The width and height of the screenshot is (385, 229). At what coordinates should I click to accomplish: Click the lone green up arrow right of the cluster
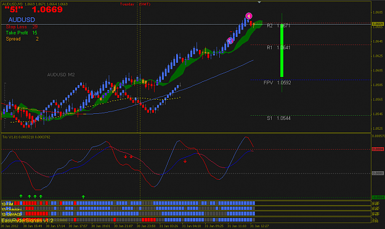[x=83, y=196]
